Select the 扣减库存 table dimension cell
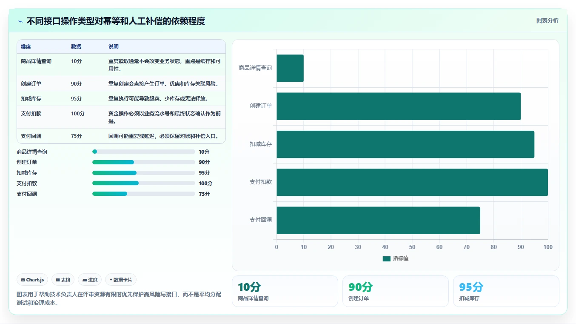The image size is (576, 324). tap(31, 98)
